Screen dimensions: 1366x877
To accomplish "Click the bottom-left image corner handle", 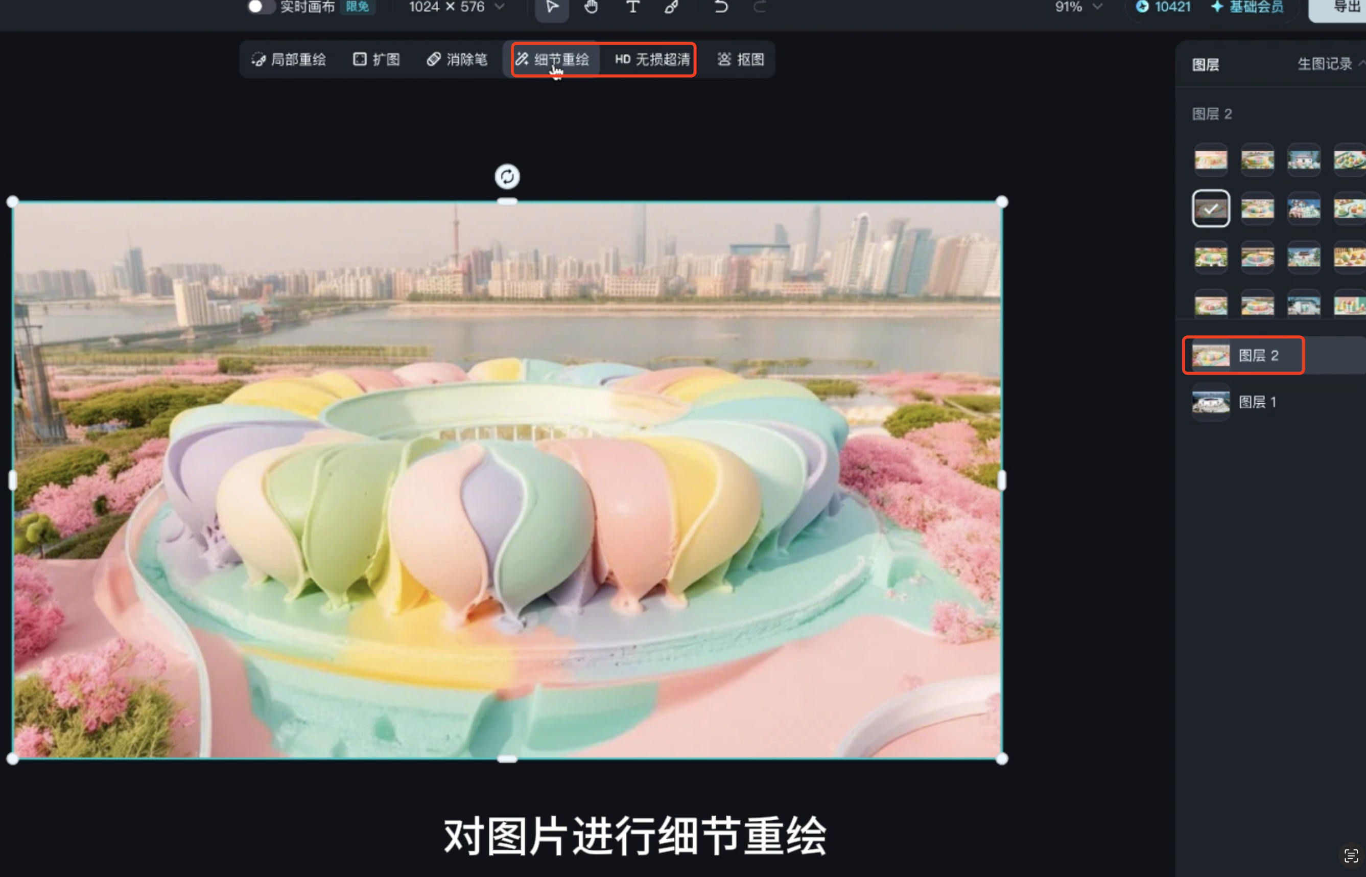I will [13, 758].
